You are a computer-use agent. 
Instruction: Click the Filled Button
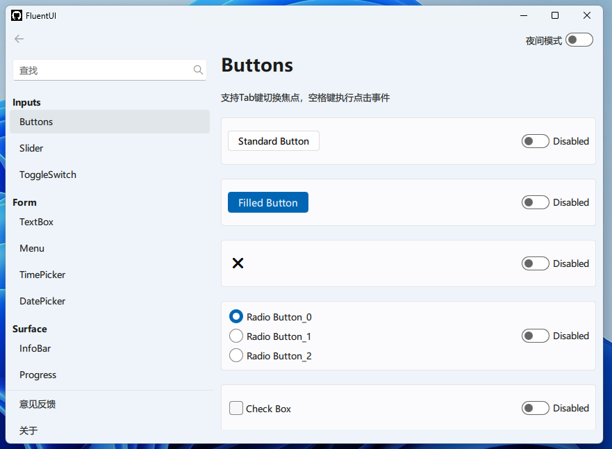coord(268,203)
